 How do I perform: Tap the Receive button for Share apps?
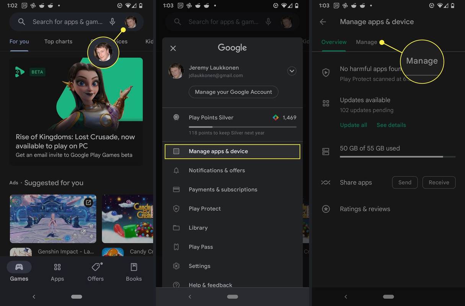(439, 182)
